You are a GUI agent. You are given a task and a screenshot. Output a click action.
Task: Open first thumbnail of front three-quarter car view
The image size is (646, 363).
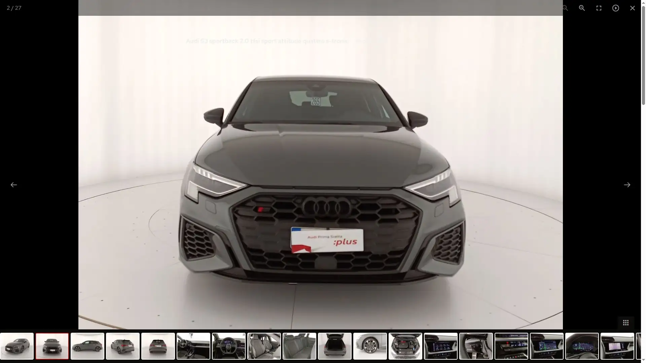[17, 346]
